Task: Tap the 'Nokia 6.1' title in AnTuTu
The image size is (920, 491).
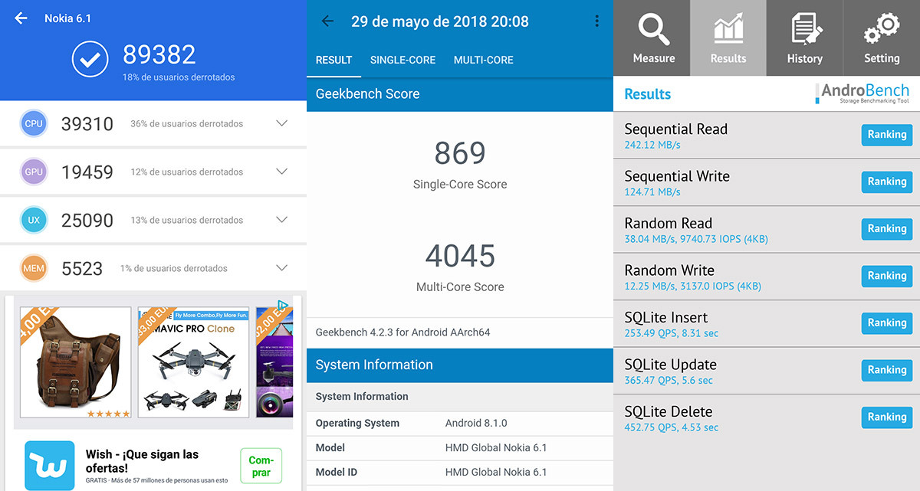Action: click(x=67, y=18)
